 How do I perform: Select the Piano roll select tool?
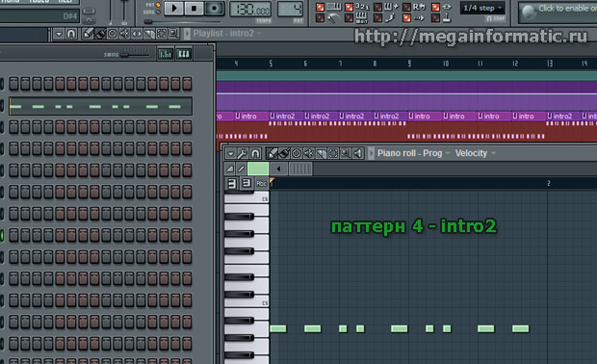pyautogui.click(x=333, y=153)
